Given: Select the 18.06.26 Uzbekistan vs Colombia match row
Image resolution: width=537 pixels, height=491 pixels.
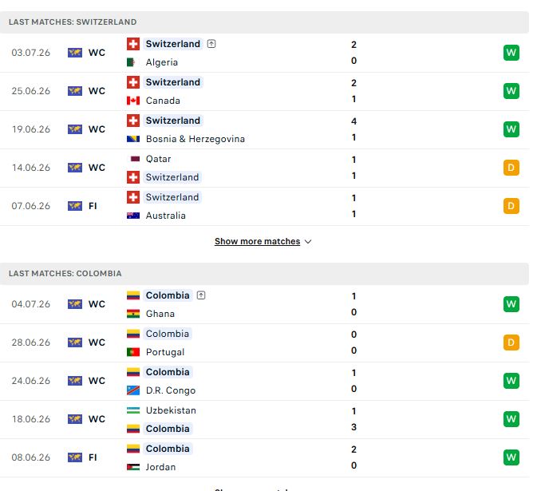Looking at the screenshot, I should (264, 419).
